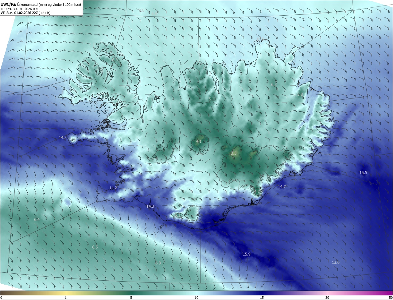The width and height of the screenshot is (393, 300).
Task: Click the 'IT: Fös. 30. 01. 2026 09Z' line
Action: (x=19, y=9)
